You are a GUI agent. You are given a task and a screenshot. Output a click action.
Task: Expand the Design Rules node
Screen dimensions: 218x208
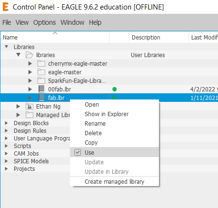coord(6,131)
